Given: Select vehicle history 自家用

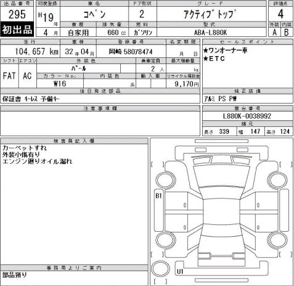Looking at the screenshot, I should point(78,33).
